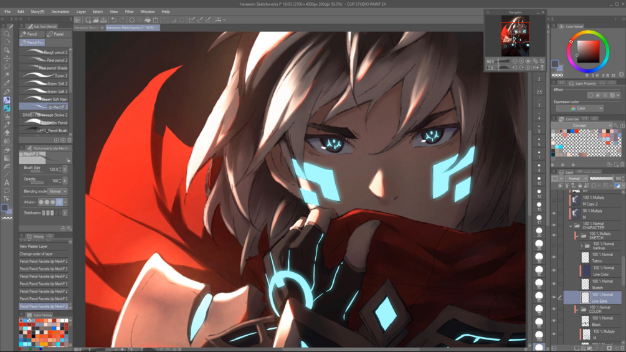Open the Filter menu
The height and width of the screenshot is (352, 626).
[x=129, y=12]
